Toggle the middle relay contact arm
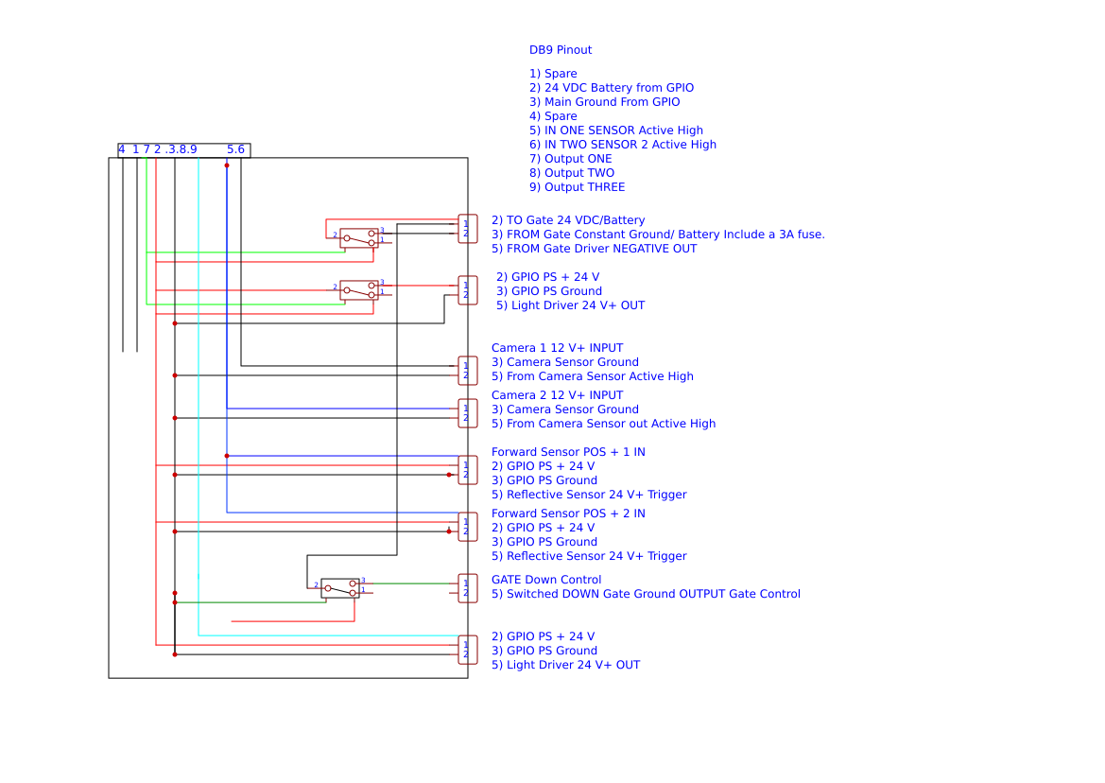The height and width of the screenshot is (783, 1105). point(358,290)
